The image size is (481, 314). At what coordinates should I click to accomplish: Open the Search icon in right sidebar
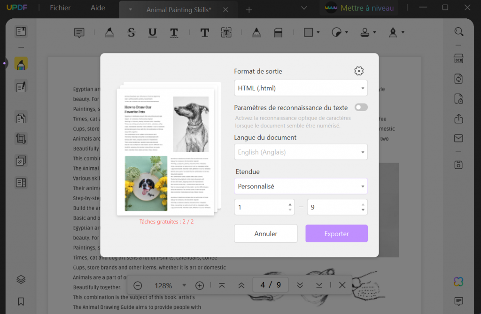[x=458, y=31]
